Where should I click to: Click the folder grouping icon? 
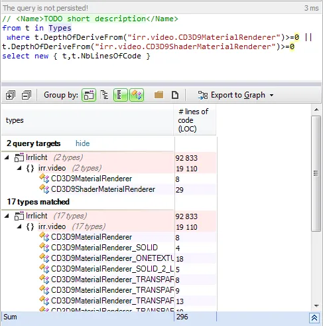[159, 95]
